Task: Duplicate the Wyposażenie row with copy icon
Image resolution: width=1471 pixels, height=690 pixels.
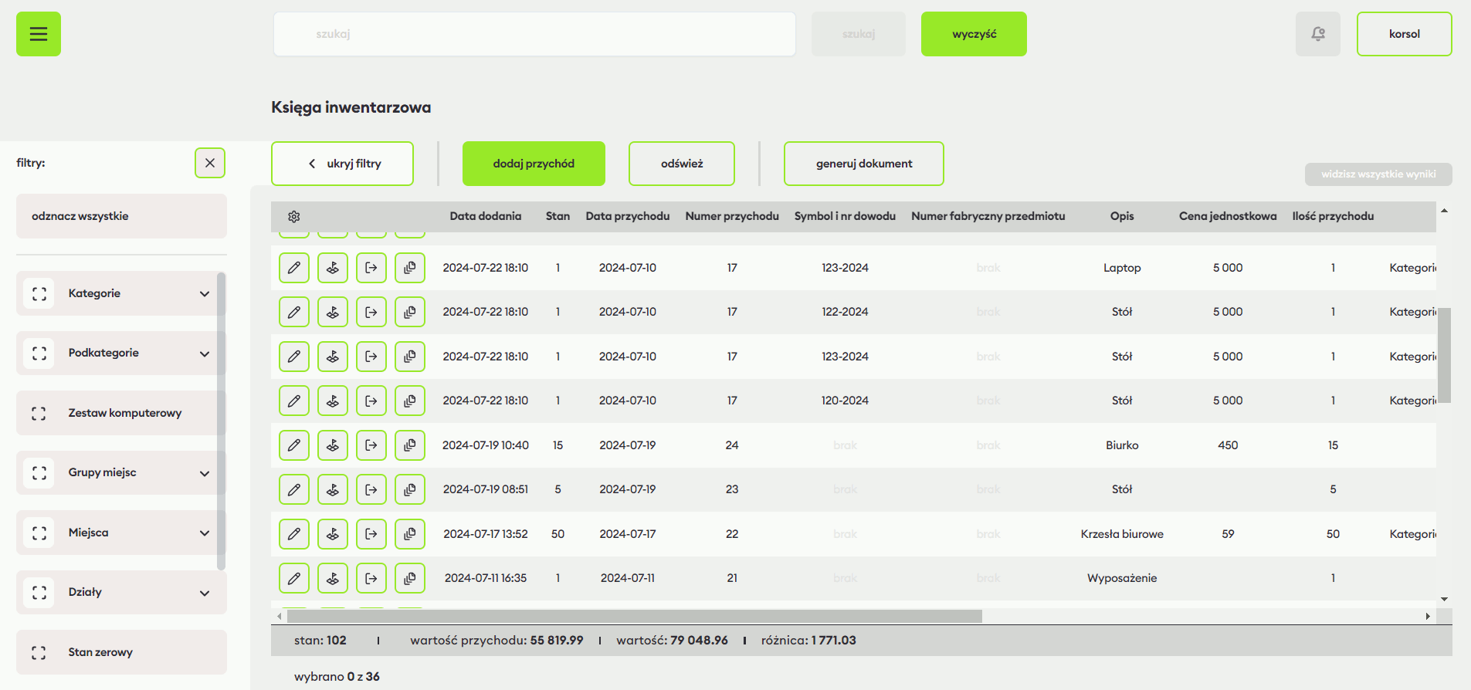Action: tap(410, 578)
